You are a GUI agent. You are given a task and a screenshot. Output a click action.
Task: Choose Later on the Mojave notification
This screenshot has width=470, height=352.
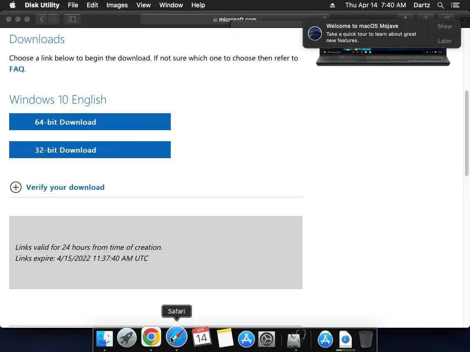click(444, 41)
